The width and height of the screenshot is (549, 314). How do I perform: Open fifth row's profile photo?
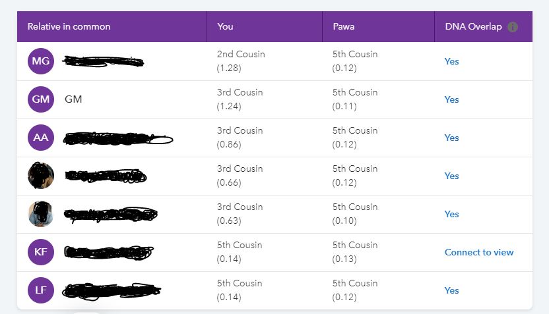pyautogui.click(x=41, y=214)
